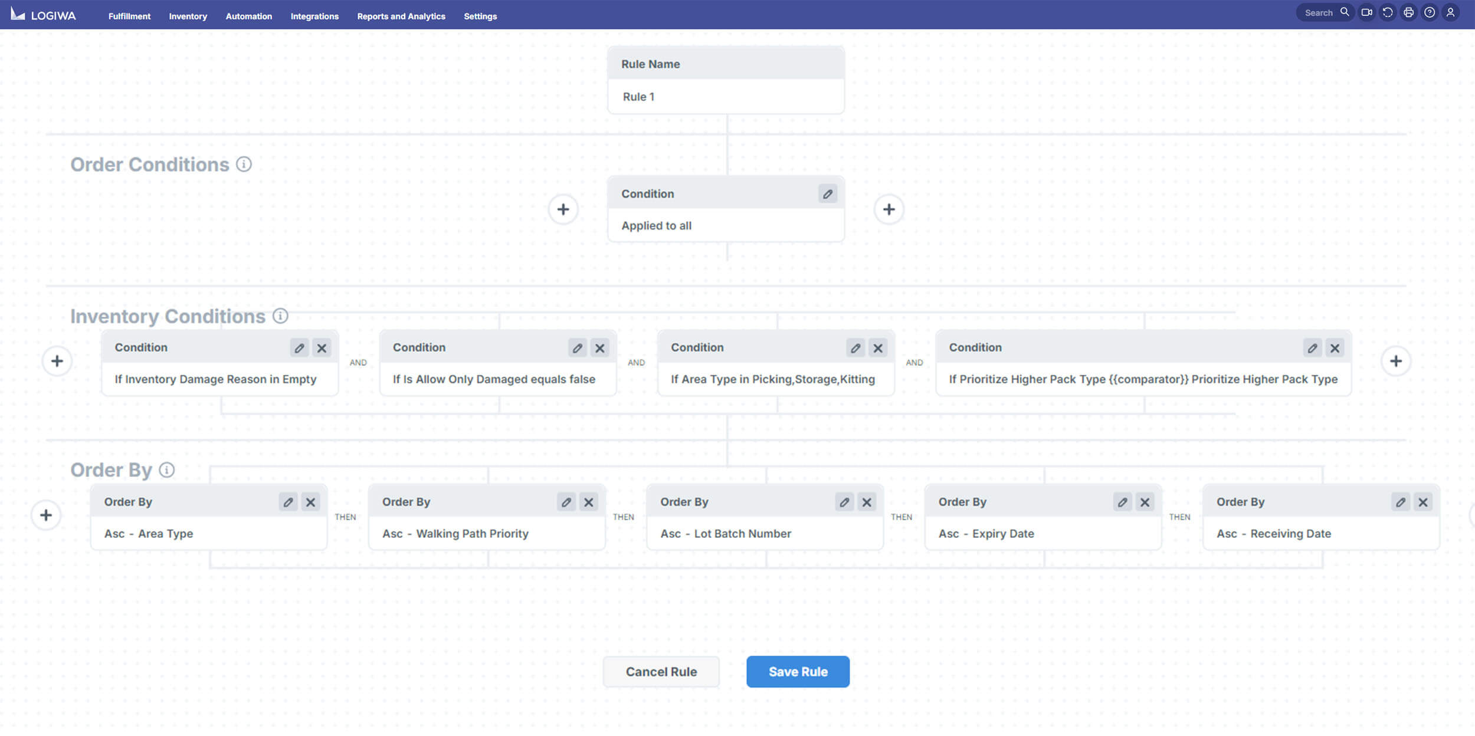Edit the Area Type in Picking condition
The image size is (1475, 736).
(x=855, y=348)
